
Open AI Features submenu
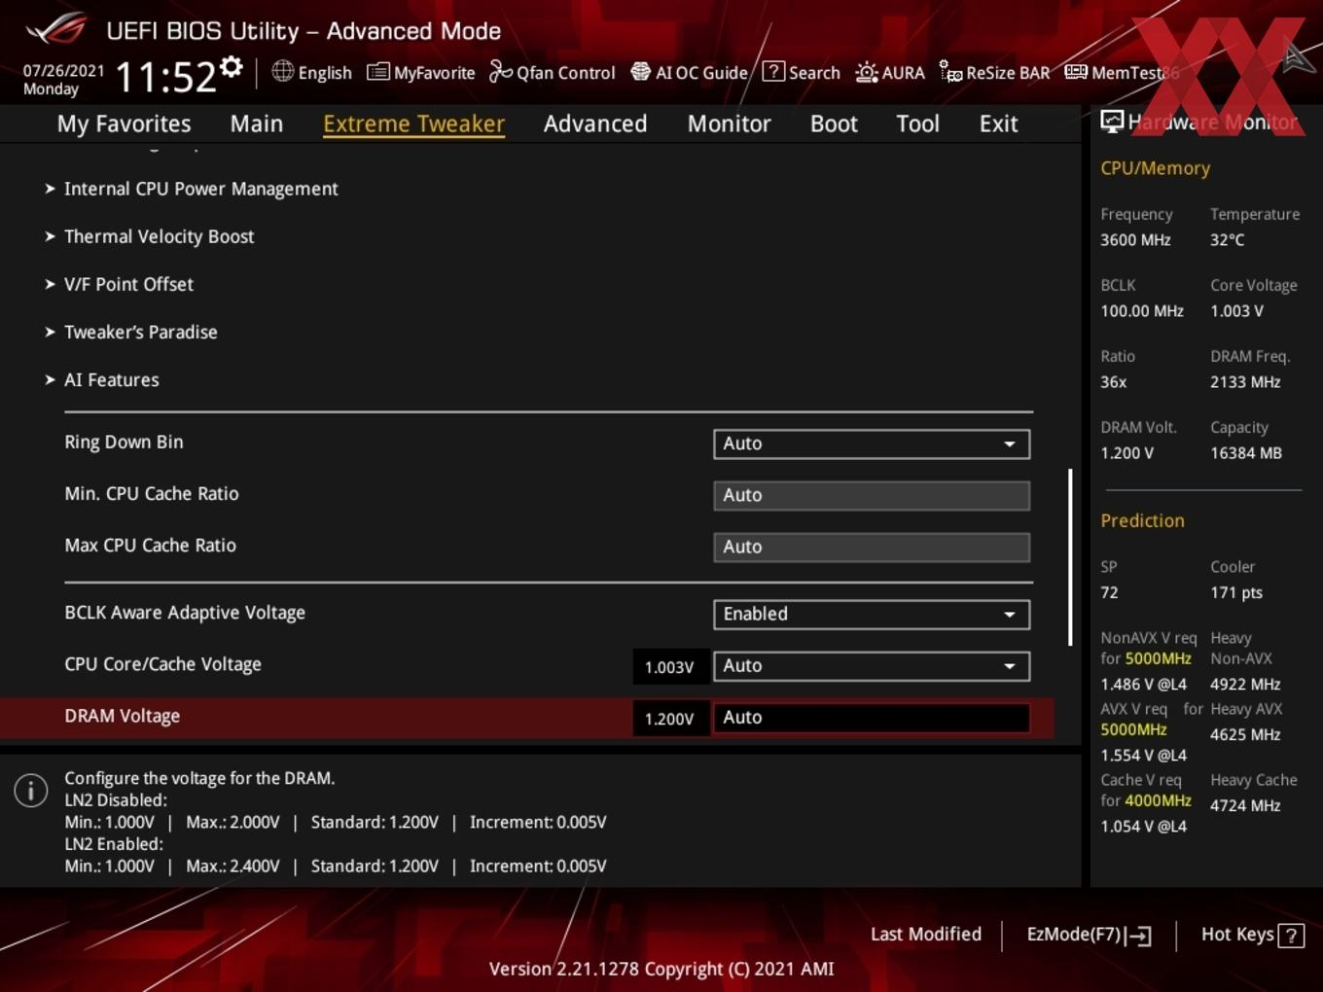click(111, 379)
